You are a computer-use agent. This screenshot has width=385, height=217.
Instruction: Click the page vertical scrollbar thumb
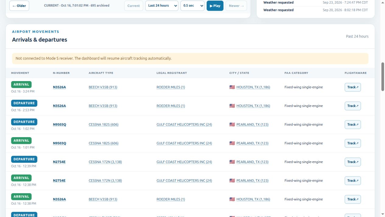coord(383,76)
